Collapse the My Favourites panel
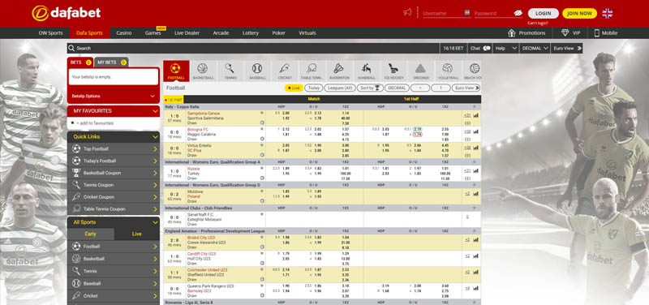Screen dimensions: 649x305 (155, 111)
